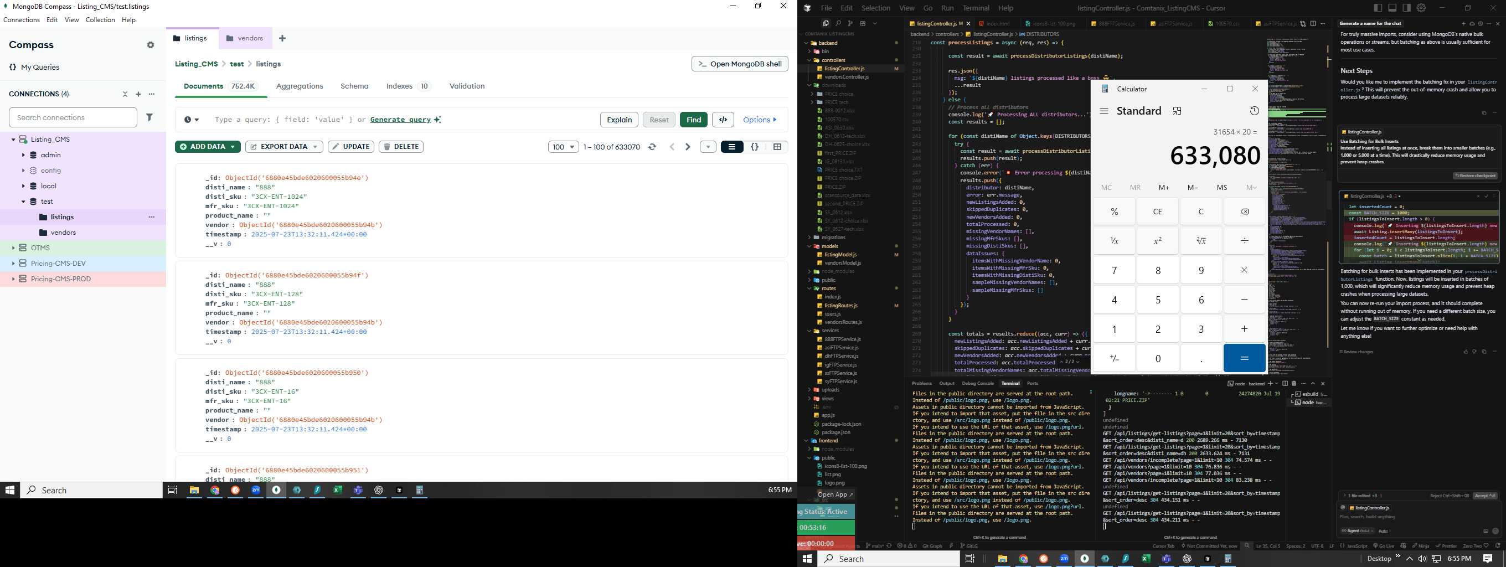This screenshot has height=567, width=1506.
Task: Collapse the Listing_CMS connection
Action: (13, 140)
